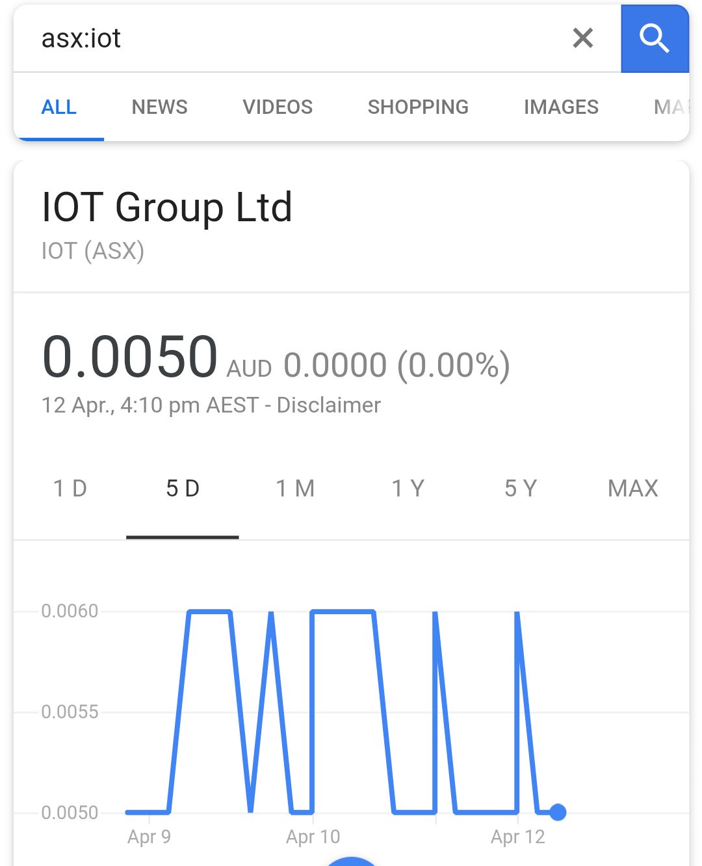Viewport: 702px width, 866px height.
Task: Select the 1 M chart range
Action: coord(295,488)
